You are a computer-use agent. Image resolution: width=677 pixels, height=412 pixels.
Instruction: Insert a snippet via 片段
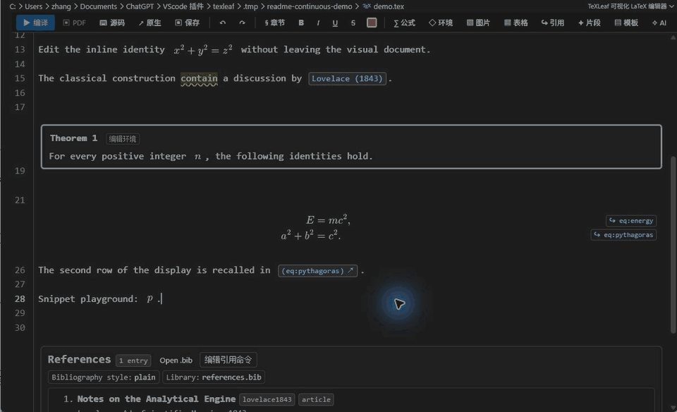tap(590, 23)
